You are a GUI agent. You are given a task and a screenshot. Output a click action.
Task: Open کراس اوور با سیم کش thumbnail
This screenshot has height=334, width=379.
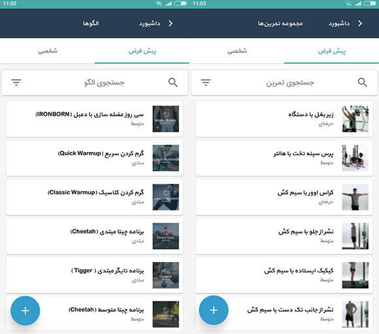click(x=355, y=197)
